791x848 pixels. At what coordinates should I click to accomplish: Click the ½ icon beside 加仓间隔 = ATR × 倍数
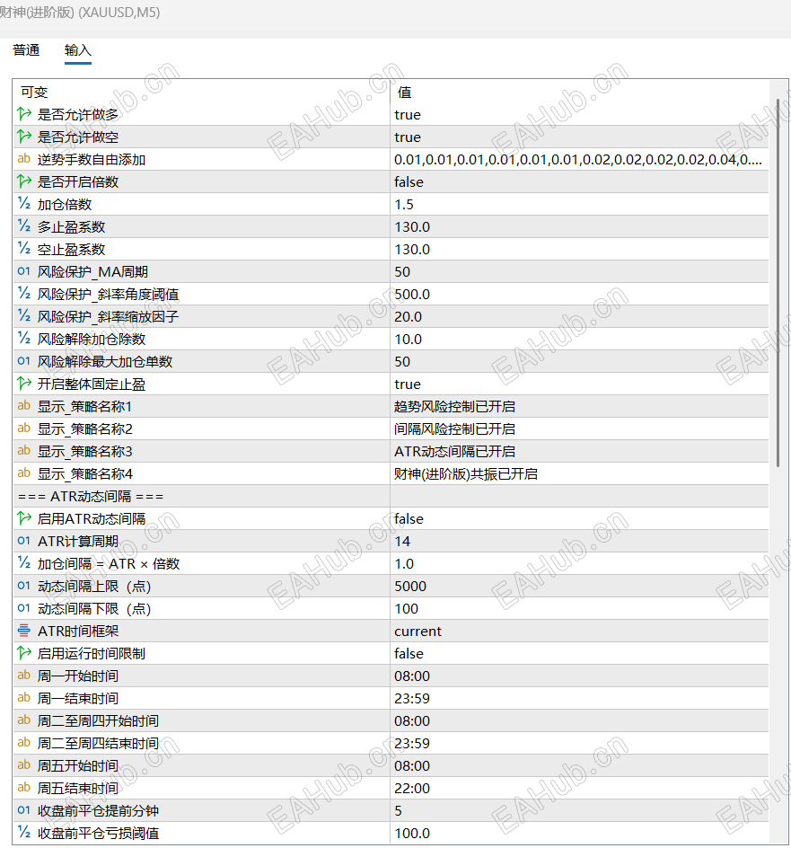click(x=23, y=563)
